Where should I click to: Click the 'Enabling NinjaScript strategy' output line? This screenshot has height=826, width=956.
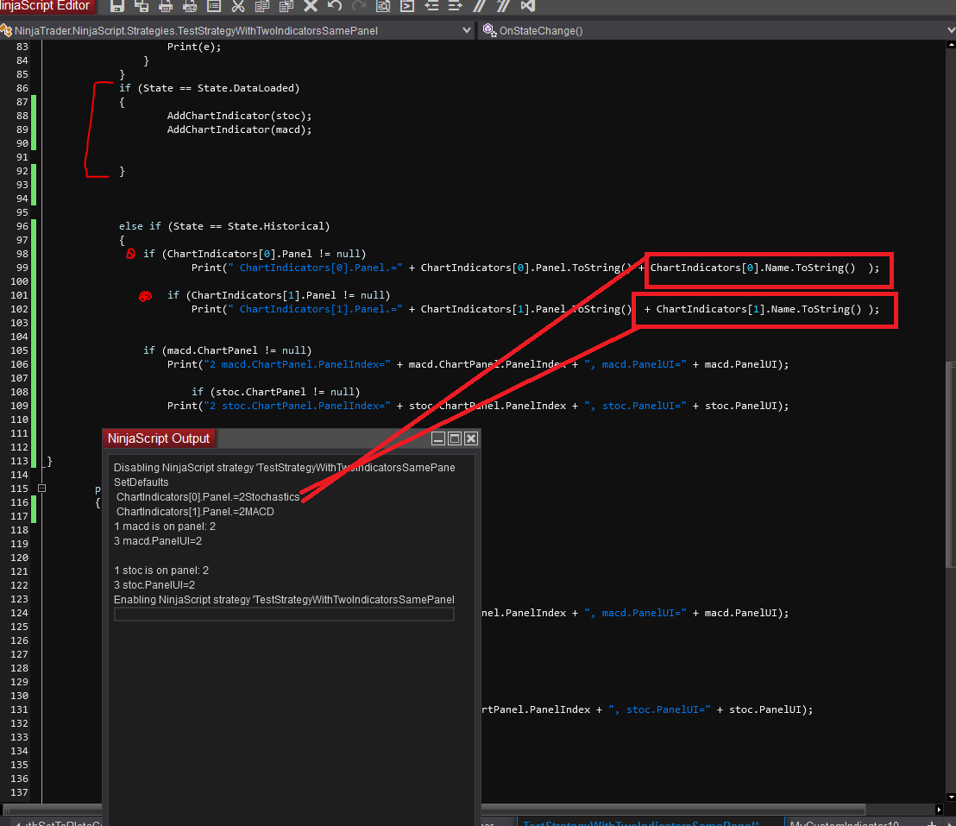tap(284, 599)
